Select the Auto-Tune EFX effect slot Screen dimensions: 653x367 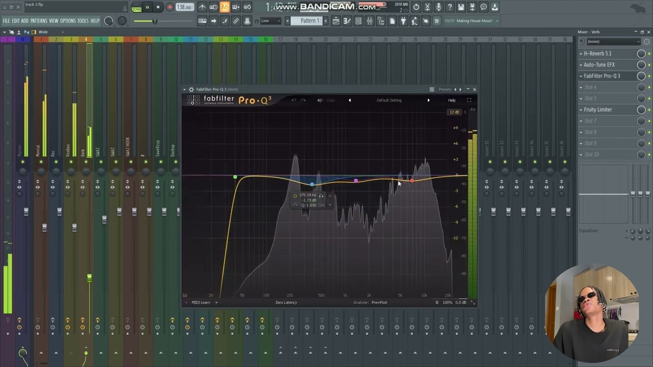pos(599,65)
